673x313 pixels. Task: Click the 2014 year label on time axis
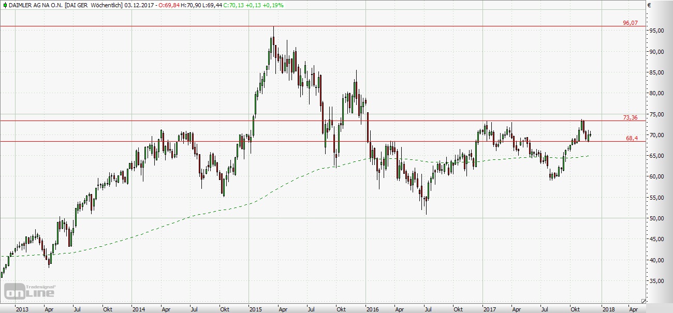pos(139,309)
